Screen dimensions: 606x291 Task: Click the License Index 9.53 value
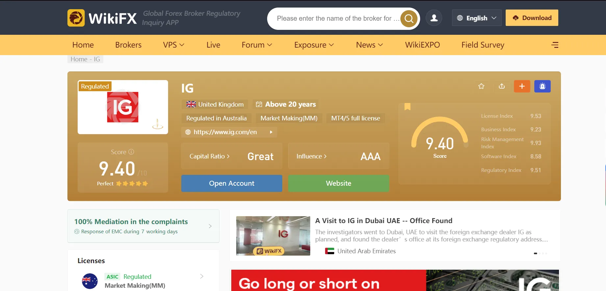[536, 116]
